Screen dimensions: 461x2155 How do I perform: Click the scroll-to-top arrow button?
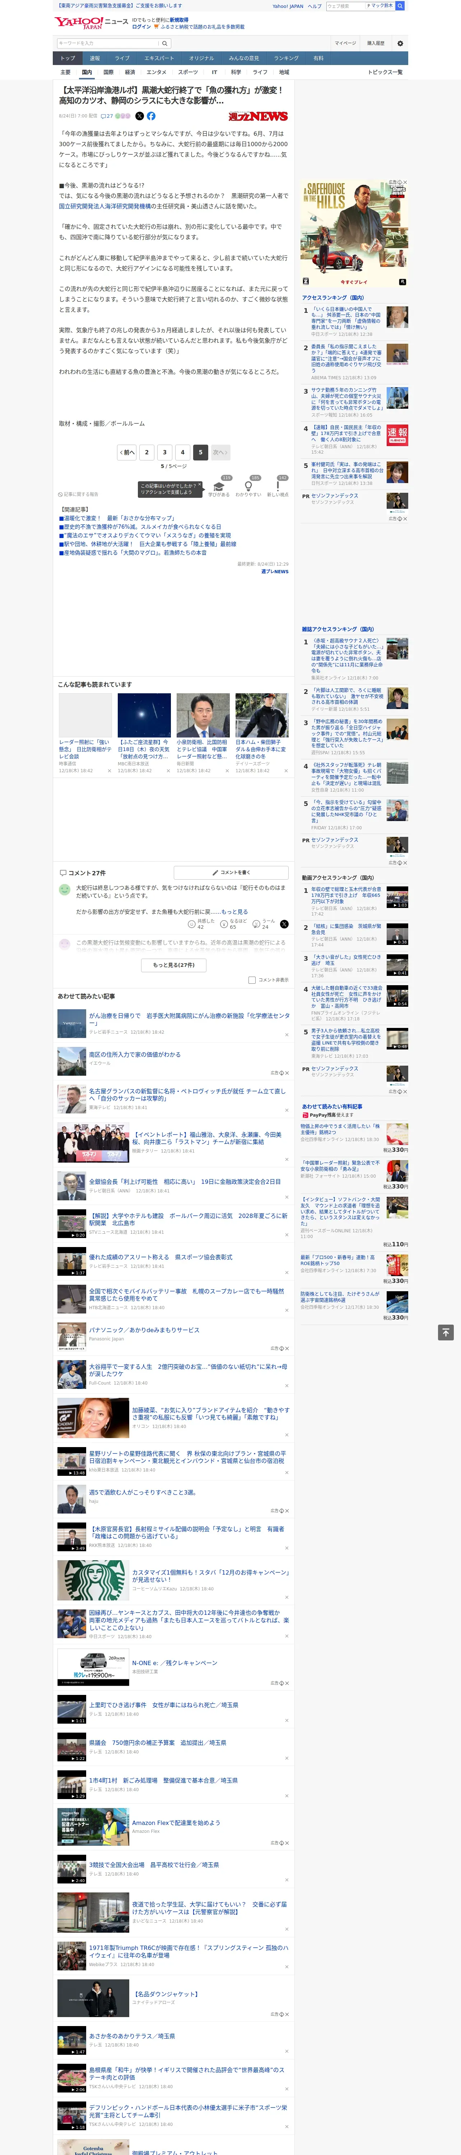point(446,1332)
